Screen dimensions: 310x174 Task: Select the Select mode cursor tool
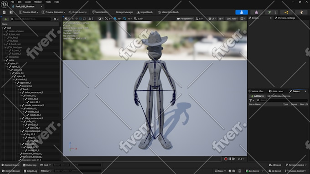click(x=73, y=19)
